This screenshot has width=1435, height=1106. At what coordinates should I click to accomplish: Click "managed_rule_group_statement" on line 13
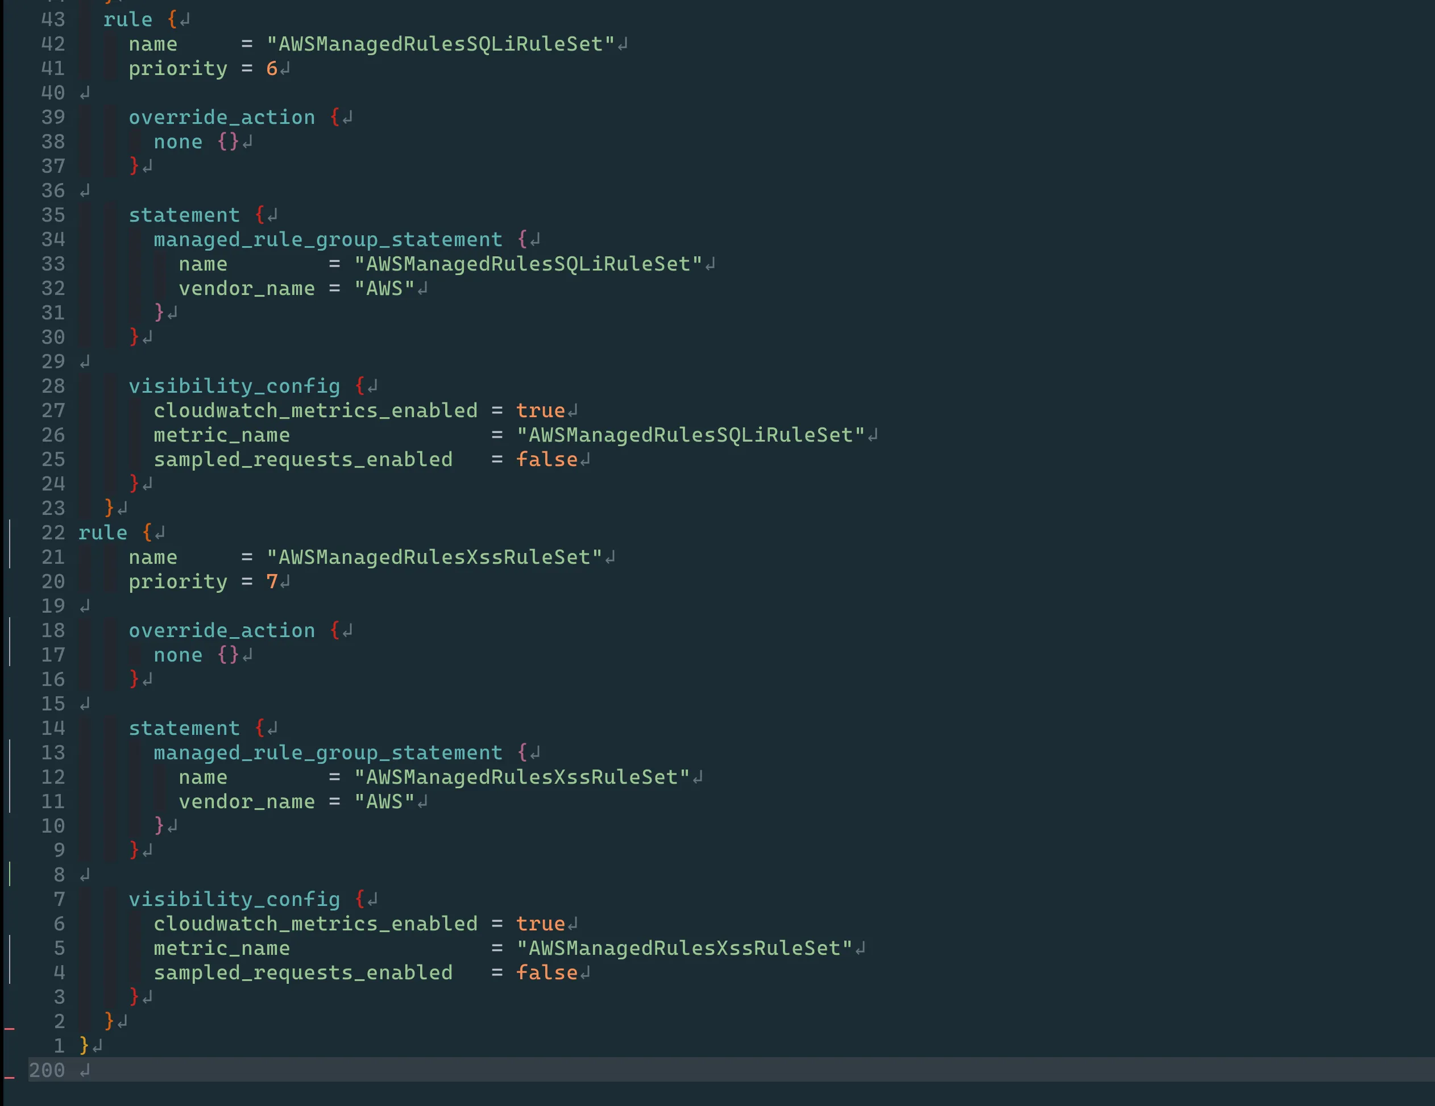(328, 752)
